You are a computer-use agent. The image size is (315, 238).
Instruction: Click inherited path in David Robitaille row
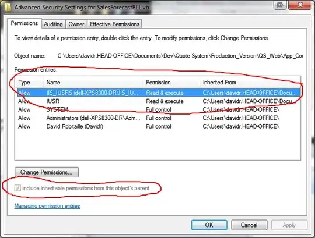coord(241,126)
